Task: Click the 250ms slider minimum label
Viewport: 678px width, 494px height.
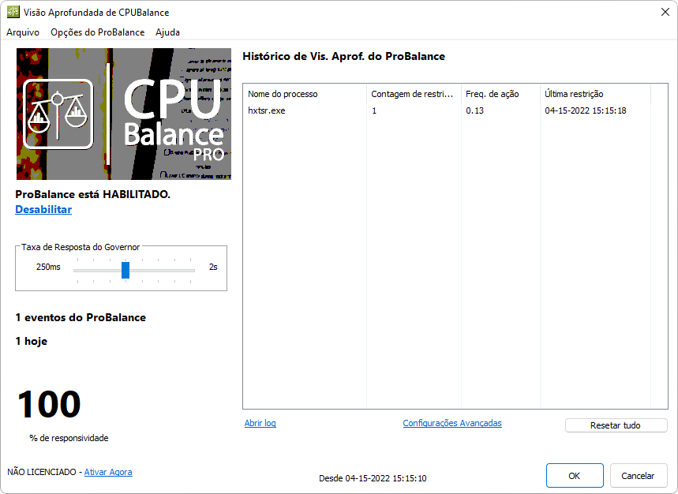Action: [48, 267]
